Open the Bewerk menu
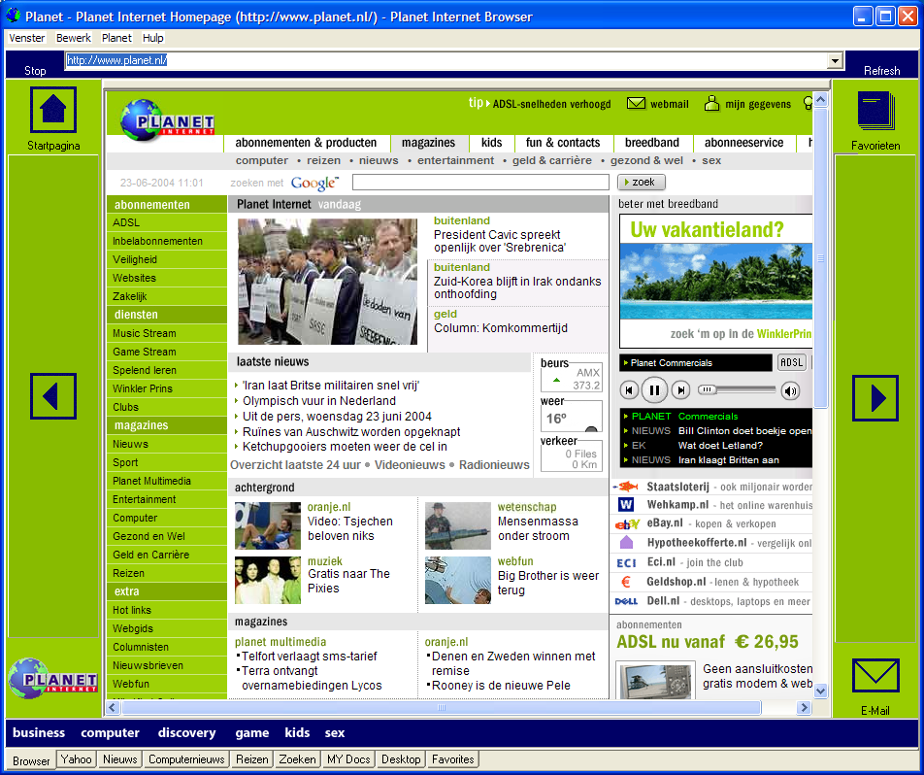Image resolution: width=924 pixels, height=775 pixels. [74, 38]
